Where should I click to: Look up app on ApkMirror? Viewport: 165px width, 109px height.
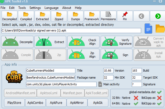(x=77, y=103)
